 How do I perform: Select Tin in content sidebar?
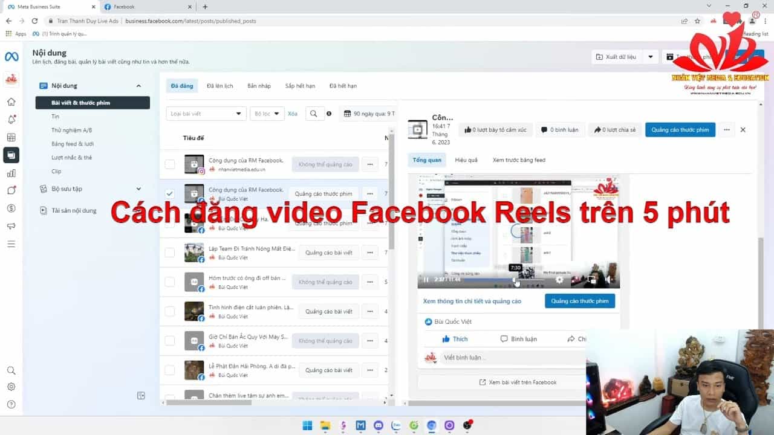point(55,117)
